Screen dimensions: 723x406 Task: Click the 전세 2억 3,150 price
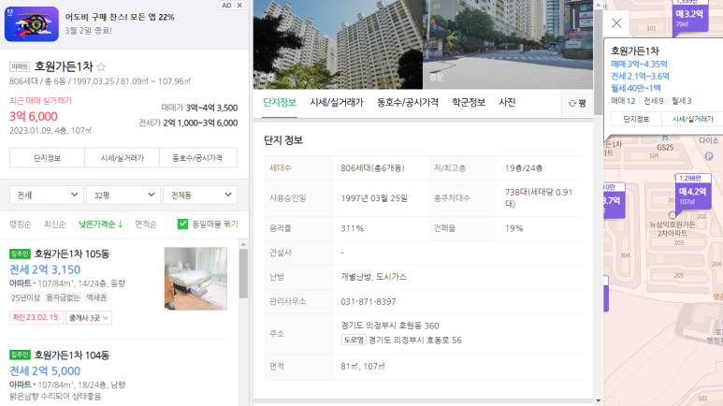click(x=45, y=269)
